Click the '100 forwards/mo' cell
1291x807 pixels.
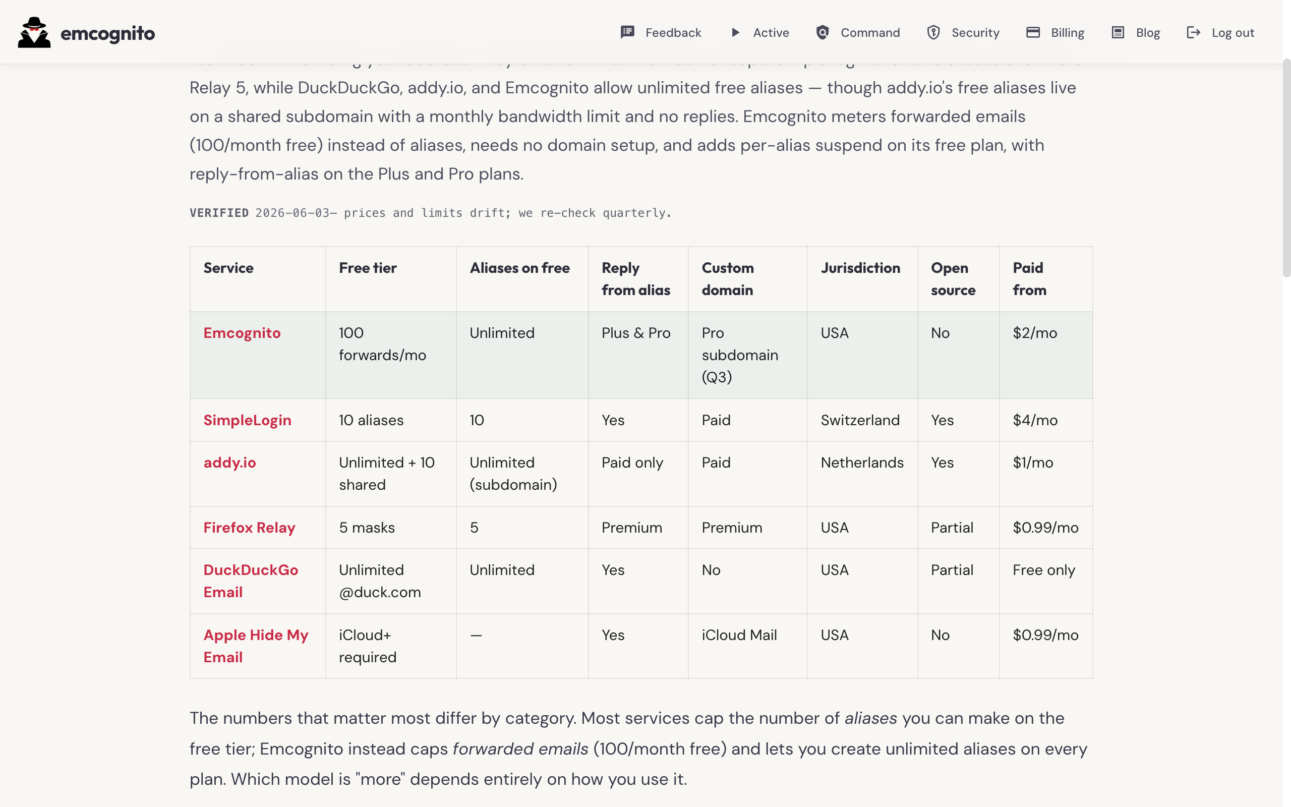pos(390,355)
